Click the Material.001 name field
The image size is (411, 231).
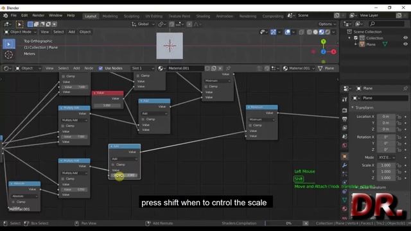[x=186, y=69]
